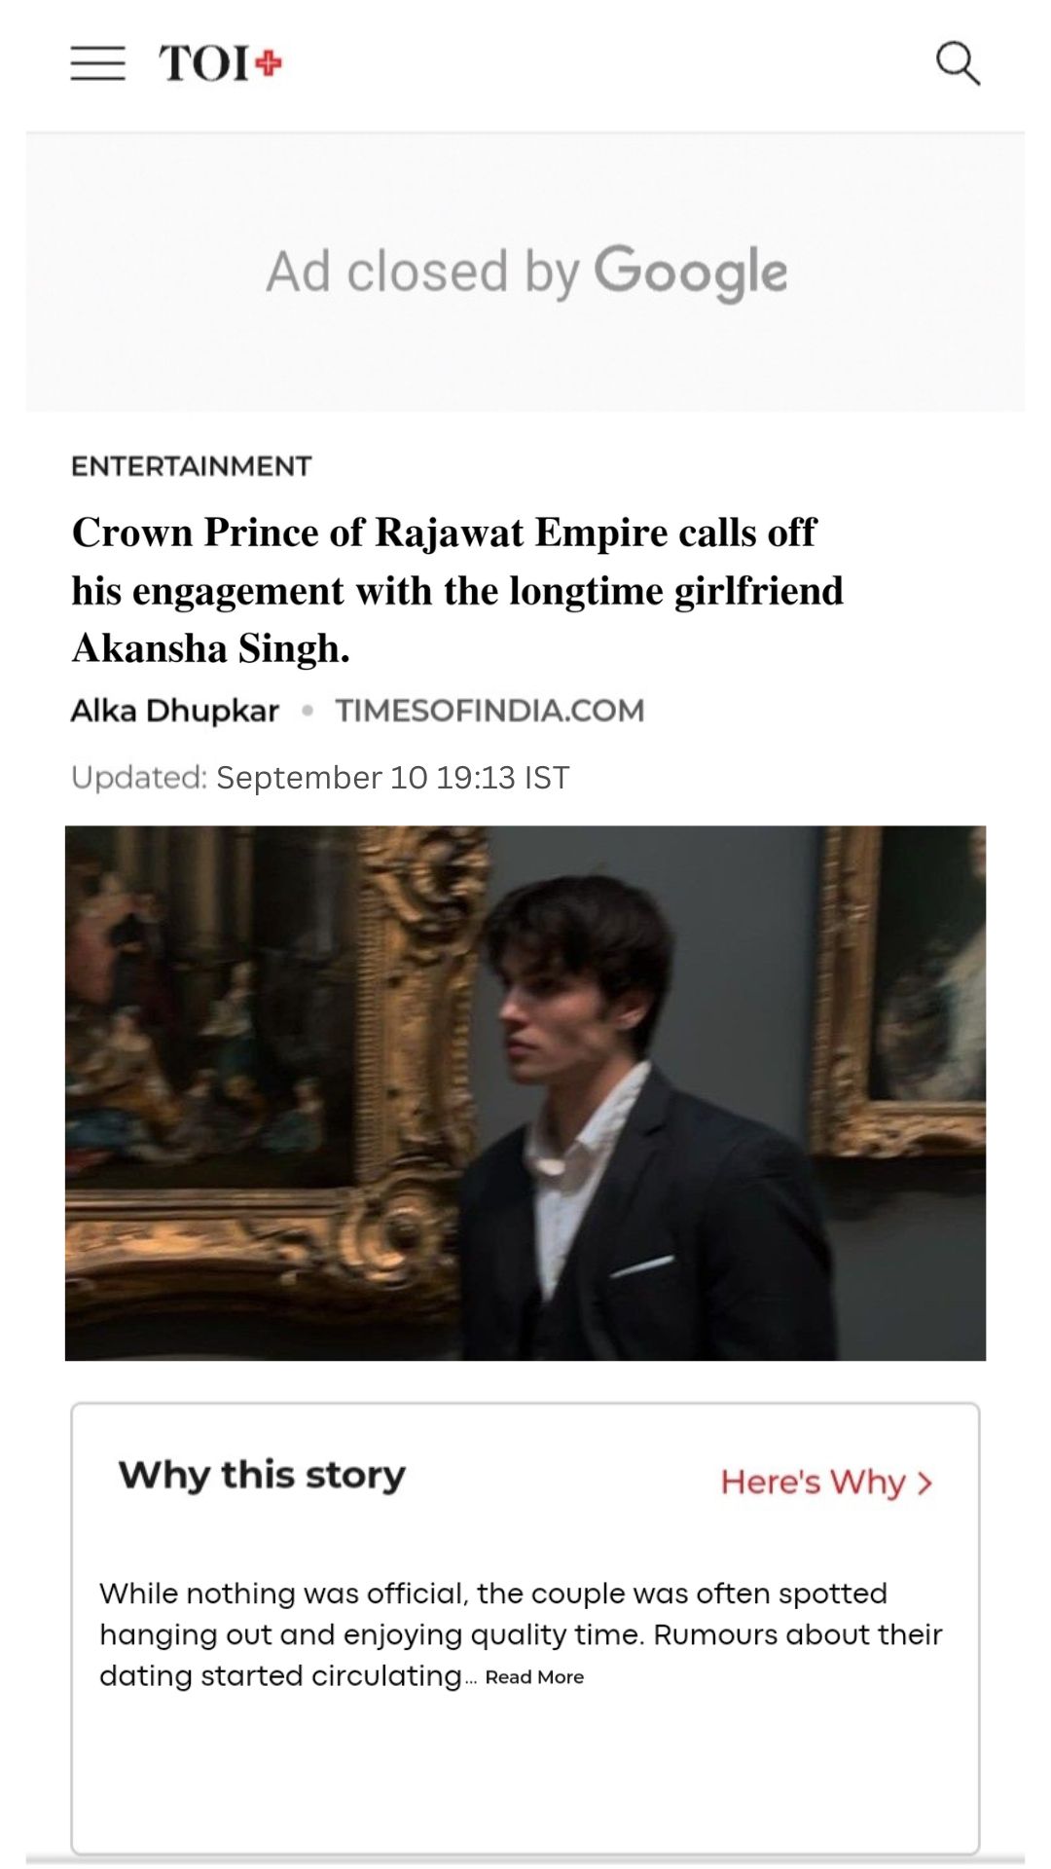Tap the red plus in TOI+ logo
The height and width of the screenshot is (1869, 1051).
[268, 63]
